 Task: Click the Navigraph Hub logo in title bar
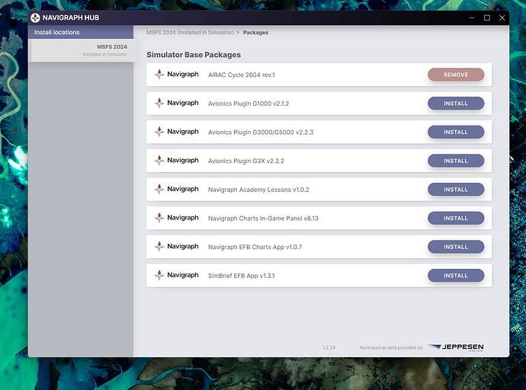point(35,18)
